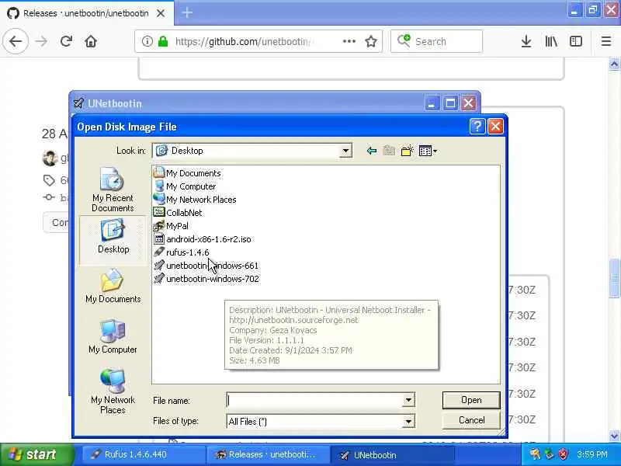Close the Releases unetbootin tab

coord(161,13)
